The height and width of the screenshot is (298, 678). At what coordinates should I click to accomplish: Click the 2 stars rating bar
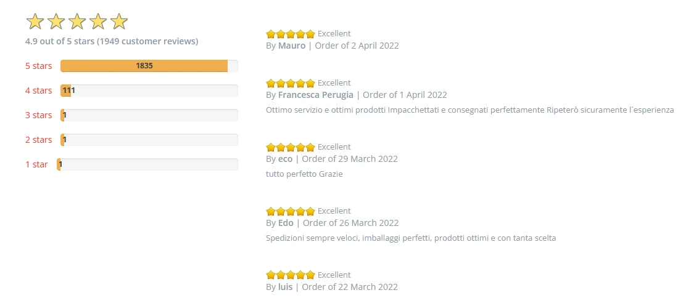pos(149,140)
